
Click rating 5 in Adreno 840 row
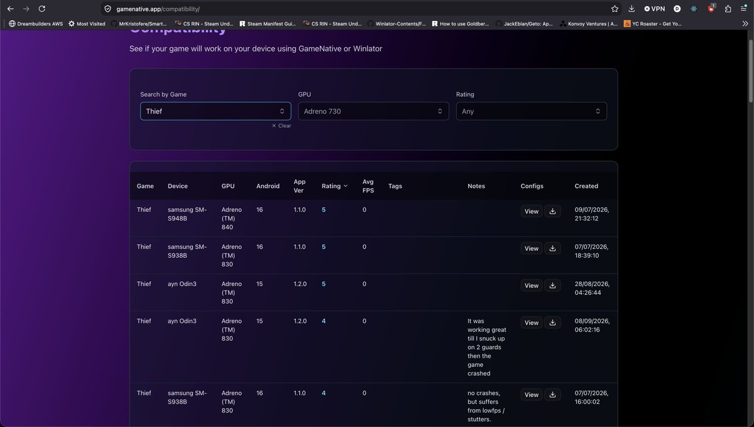coord(324,209)
